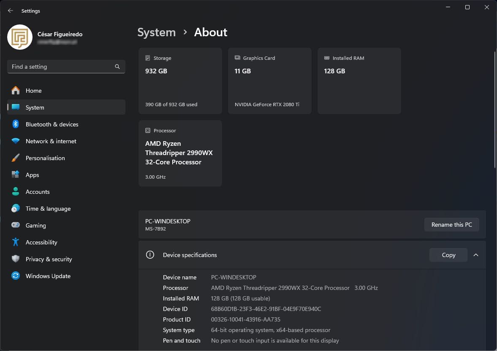Viewport: 497px width, 351px height.
Task: Collapse Device specifications section chevron
Action: click(476, 255)
